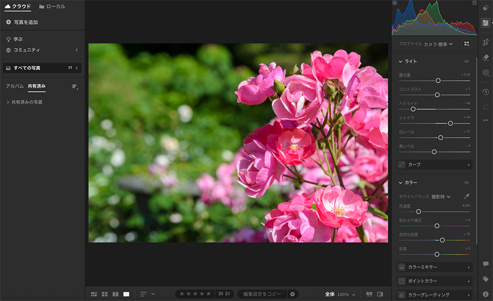Open the カメラ 標準 profile dropdown
The width and height of the screenshot is (493, 301).
tap(438, 44)
